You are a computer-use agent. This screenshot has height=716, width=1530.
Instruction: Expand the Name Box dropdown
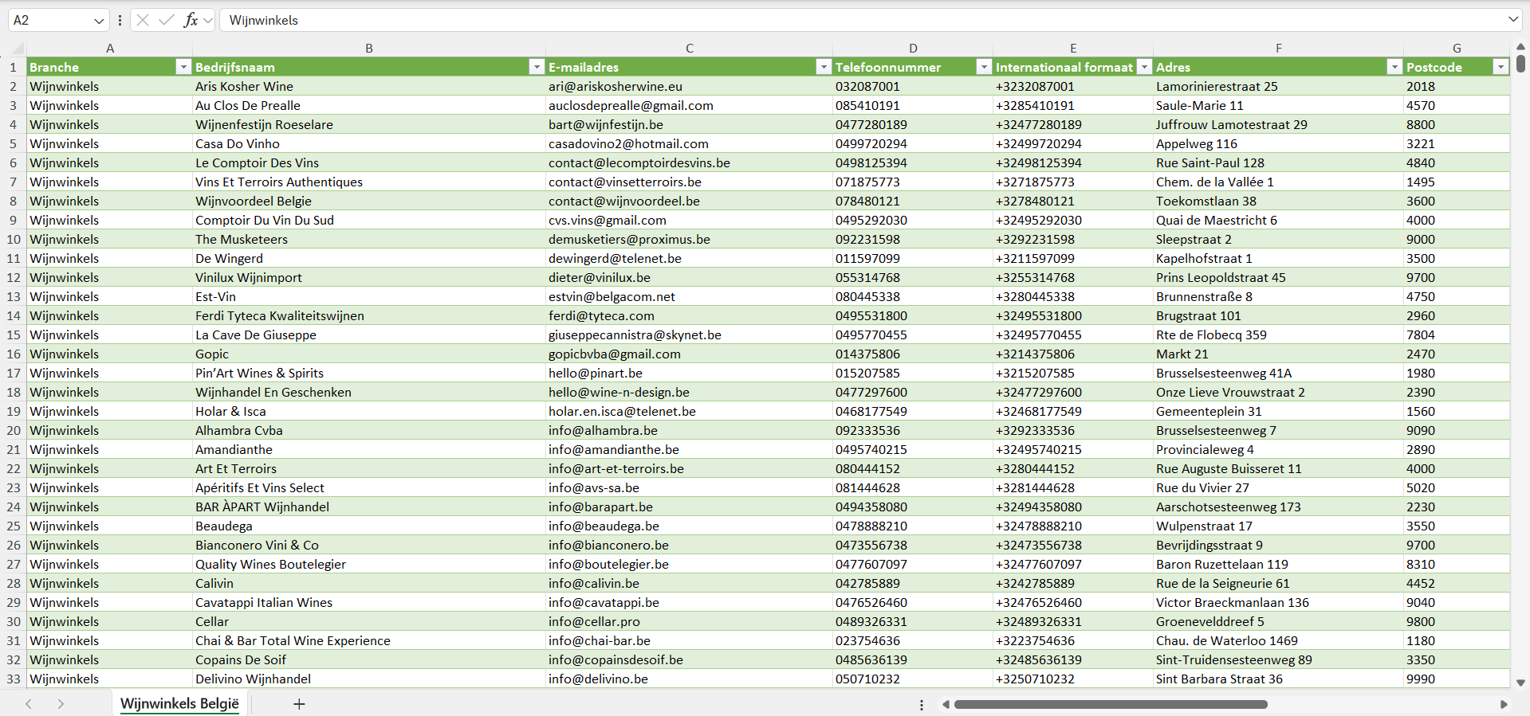tap(99, 21)
